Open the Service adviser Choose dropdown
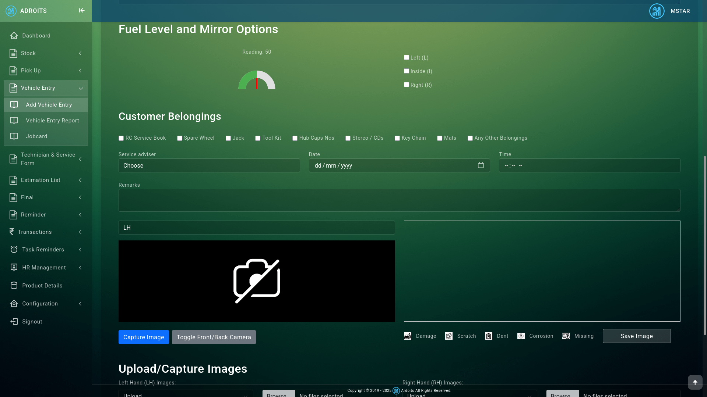Image resolution: width=707 pixels, height=397 pixels. click(209, 165)
